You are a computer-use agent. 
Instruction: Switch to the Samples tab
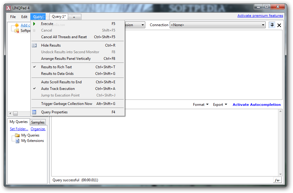pyautogui.click(x=38, y=122)
